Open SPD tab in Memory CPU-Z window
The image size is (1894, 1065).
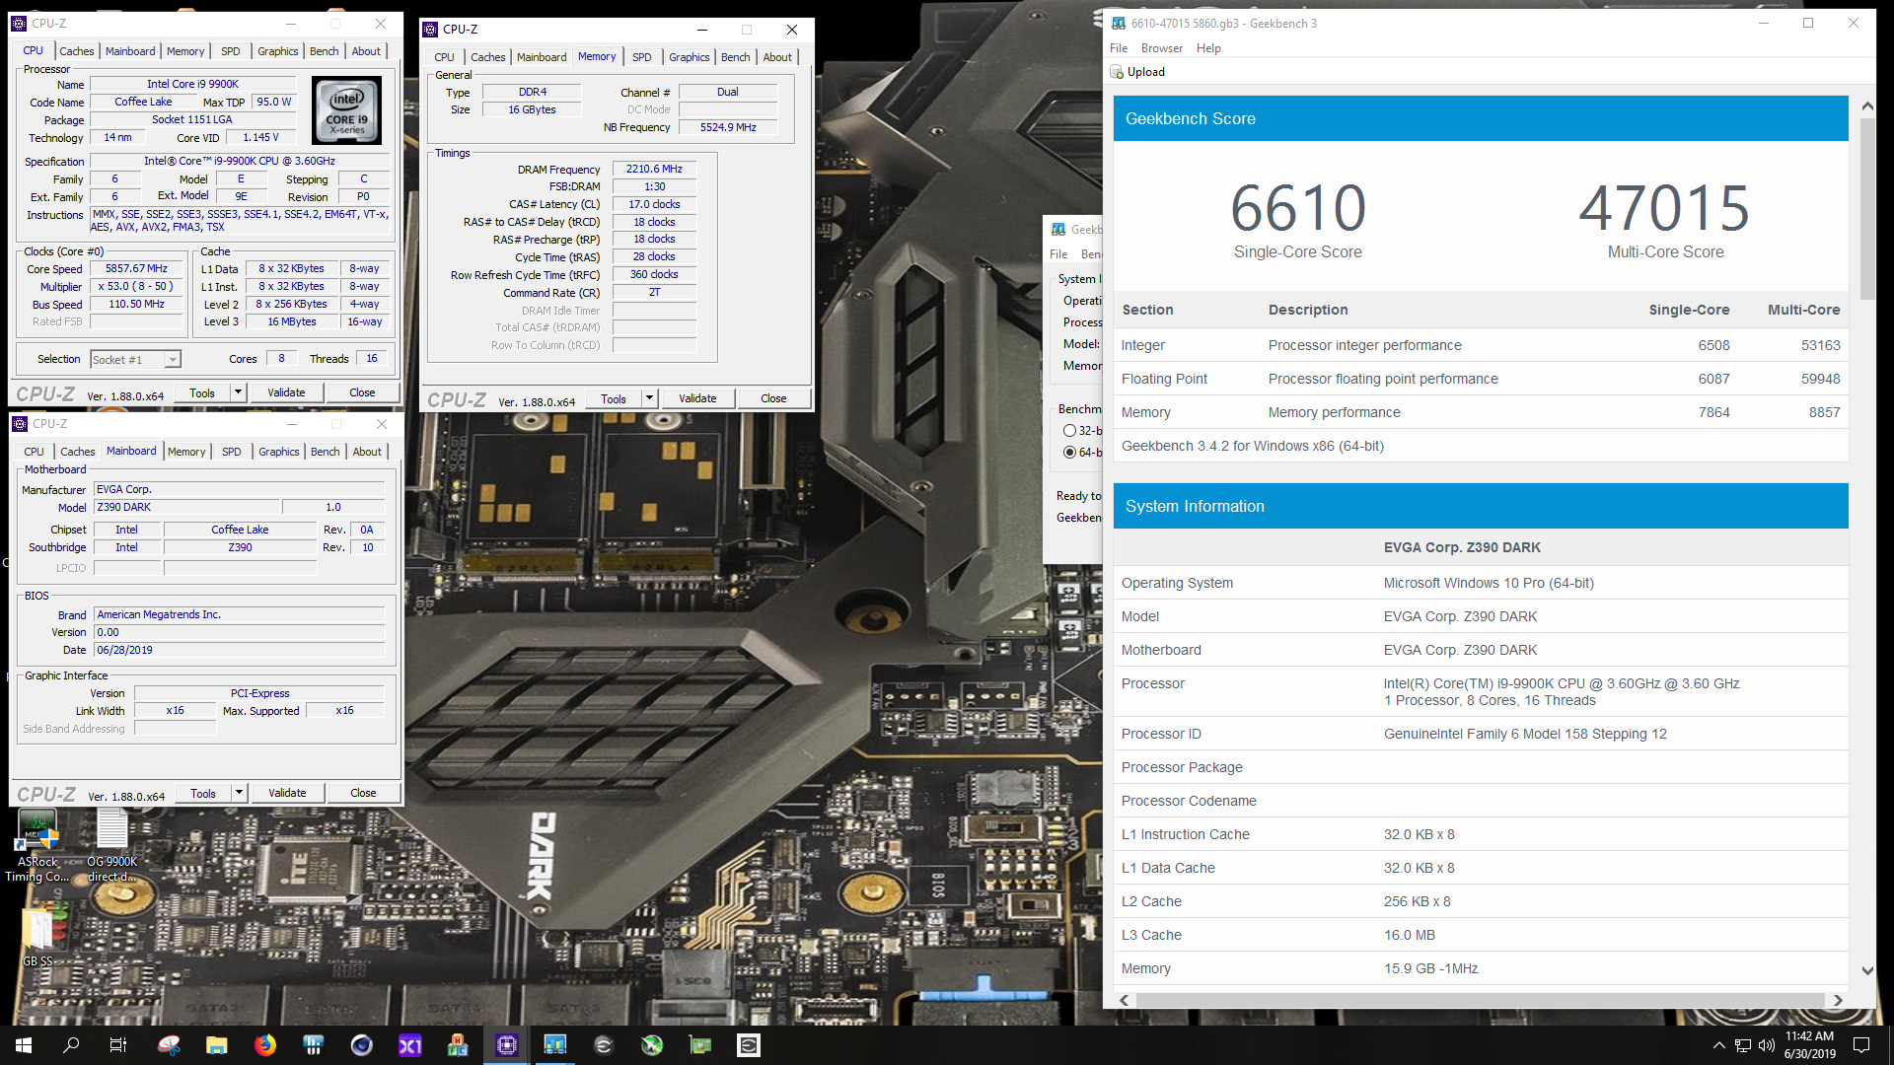tap(642, 57)
